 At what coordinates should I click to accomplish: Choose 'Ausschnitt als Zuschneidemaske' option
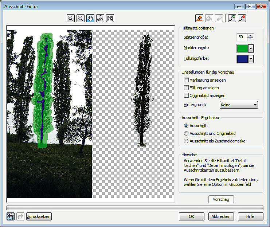[187, 141]
